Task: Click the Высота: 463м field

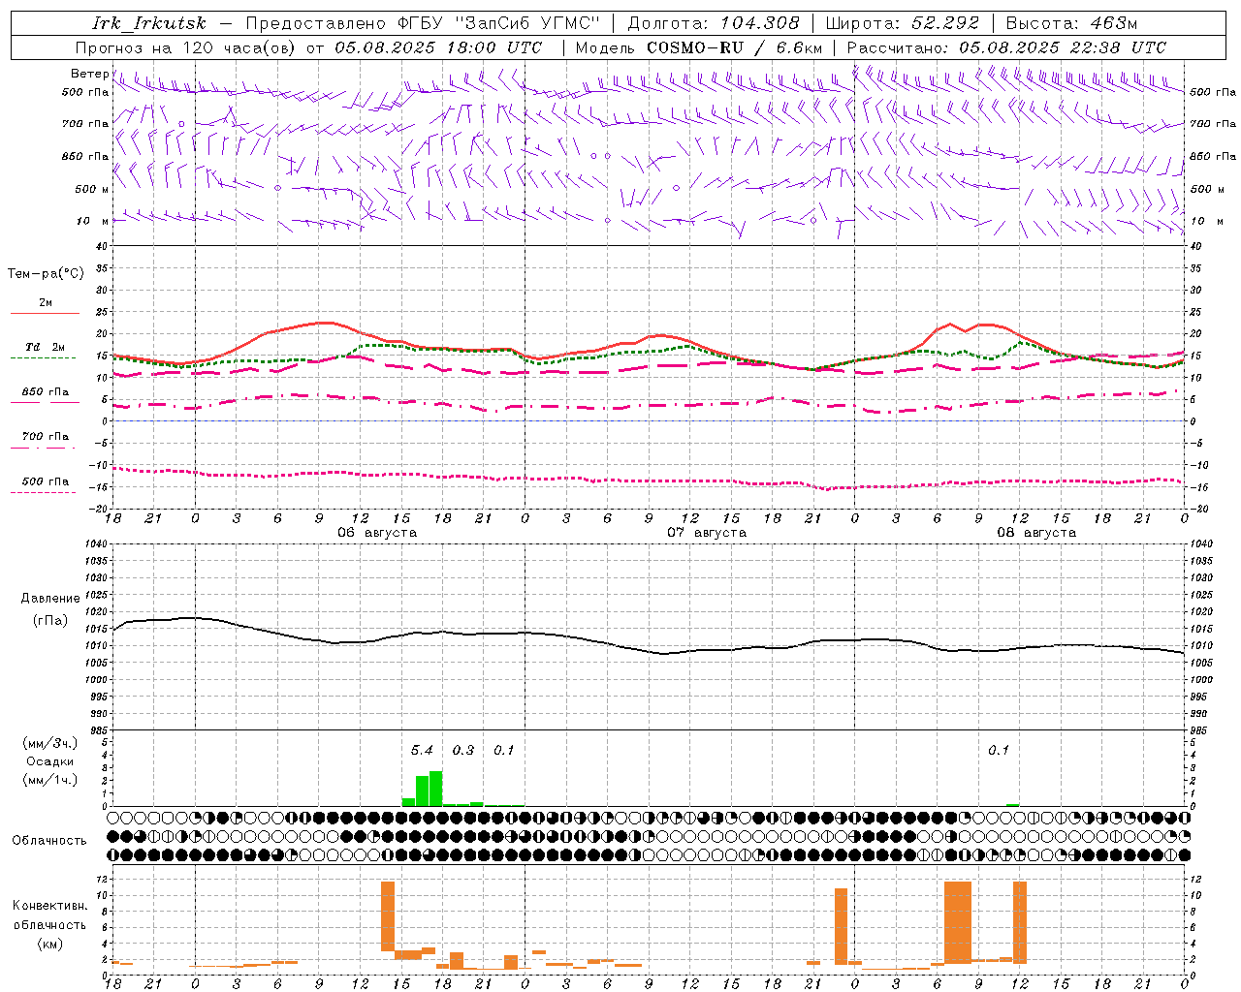Action: (1071, 23)
